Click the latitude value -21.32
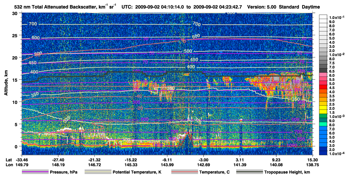This screenshot has height=178, width=347. coord(94,160)
